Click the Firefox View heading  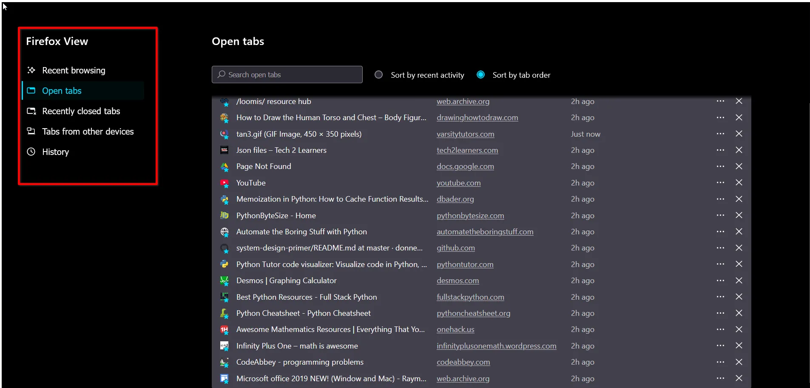(57, 41)
